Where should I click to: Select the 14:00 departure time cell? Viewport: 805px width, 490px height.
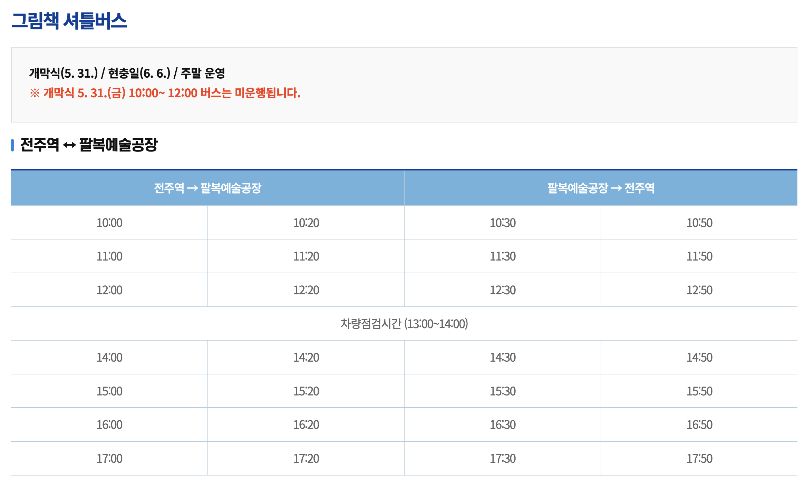[109, 357]
